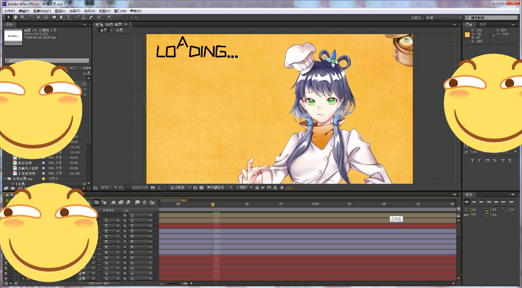The width and height of the screenshot is (522, 288).
Task: Select the Brush tool
Action: (77, 17)
